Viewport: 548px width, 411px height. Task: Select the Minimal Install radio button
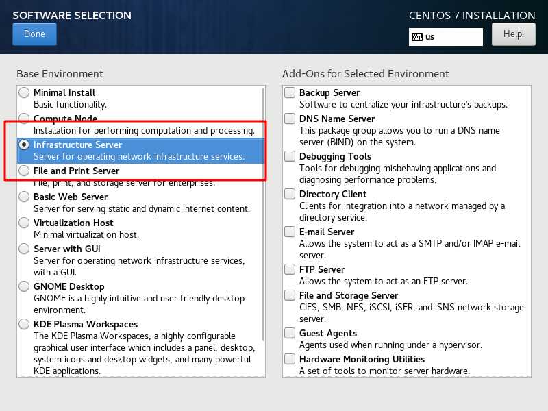coord(25,92)
